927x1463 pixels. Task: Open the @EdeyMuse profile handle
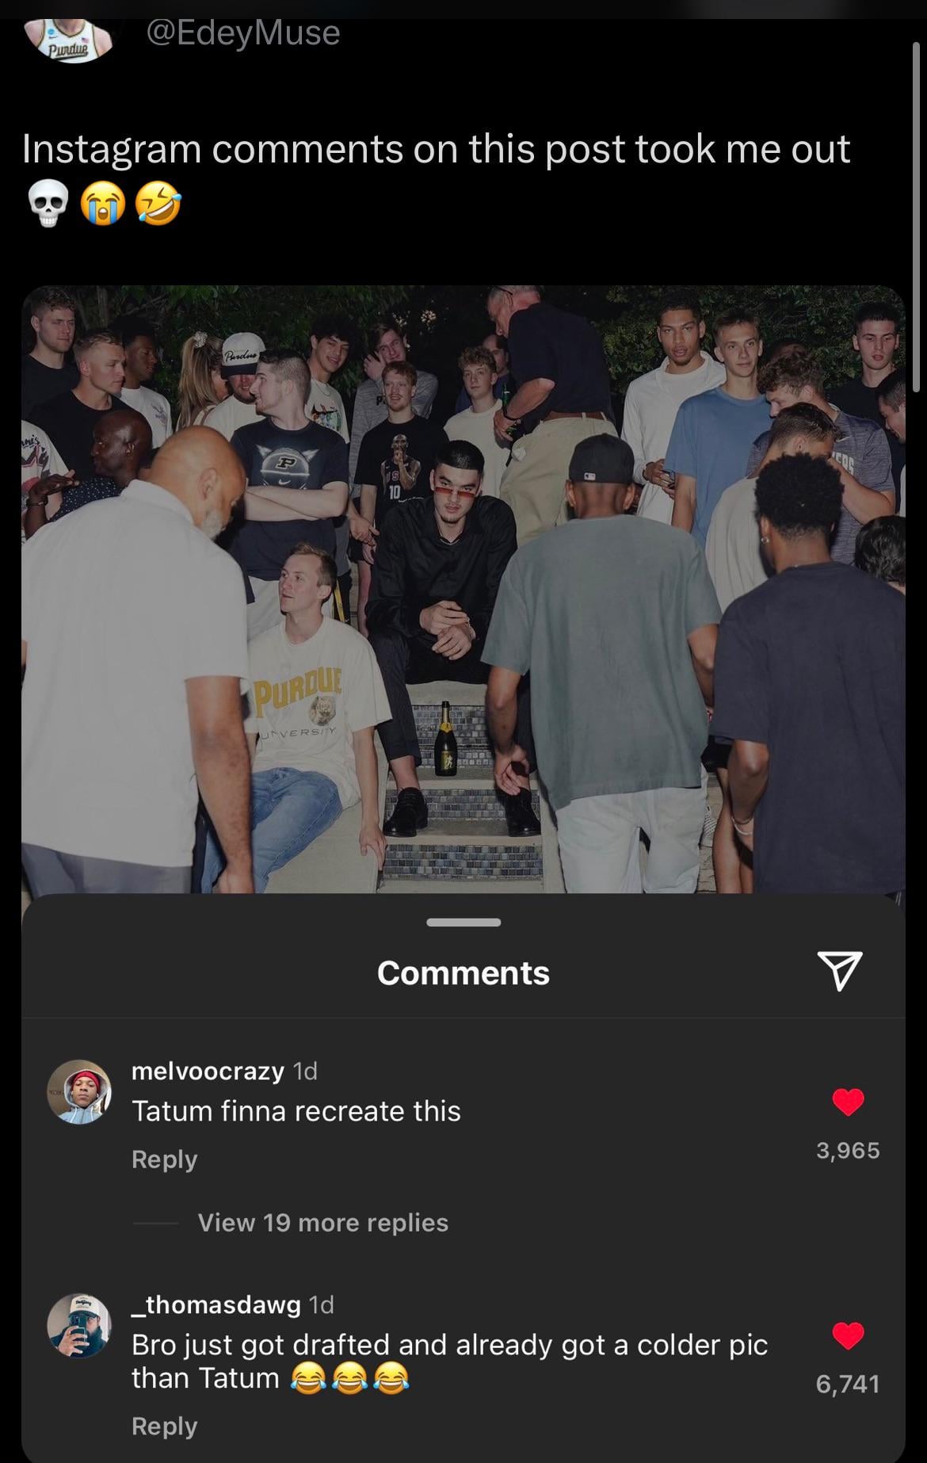click(x=243, y=32)
